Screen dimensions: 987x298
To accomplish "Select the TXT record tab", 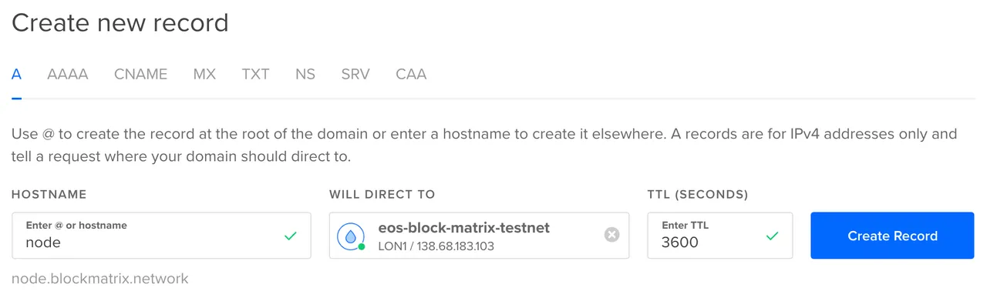I will [x=255, y=75].
